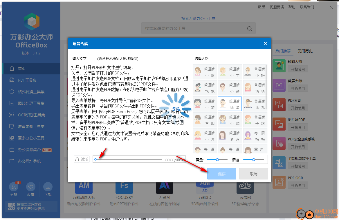Screen dimensions: 339x220
Task: Select voice 普通话 小余
Action: [230, 88]
